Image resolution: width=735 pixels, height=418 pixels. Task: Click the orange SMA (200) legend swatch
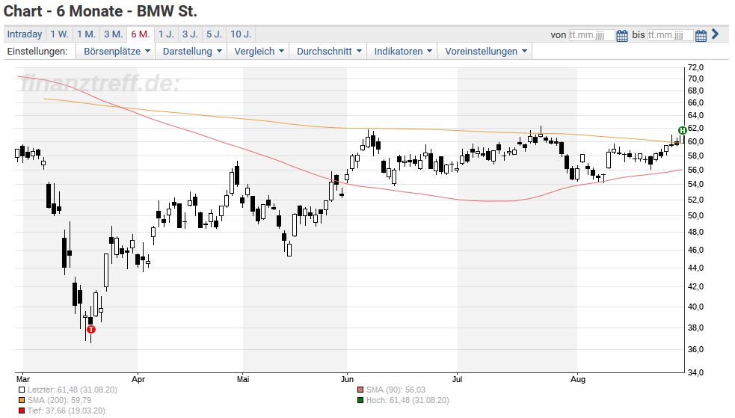[22, 401]
